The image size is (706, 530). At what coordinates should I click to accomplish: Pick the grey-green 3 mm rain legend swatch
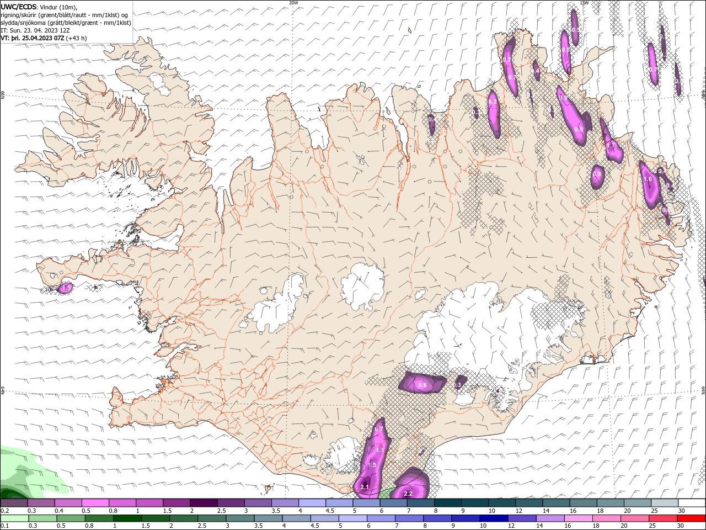click(240, 518)
